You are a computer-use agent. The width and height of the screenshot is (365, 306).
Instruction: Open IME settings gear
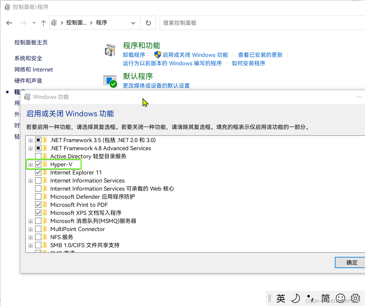pyautogui.click(x=355, y=298)
